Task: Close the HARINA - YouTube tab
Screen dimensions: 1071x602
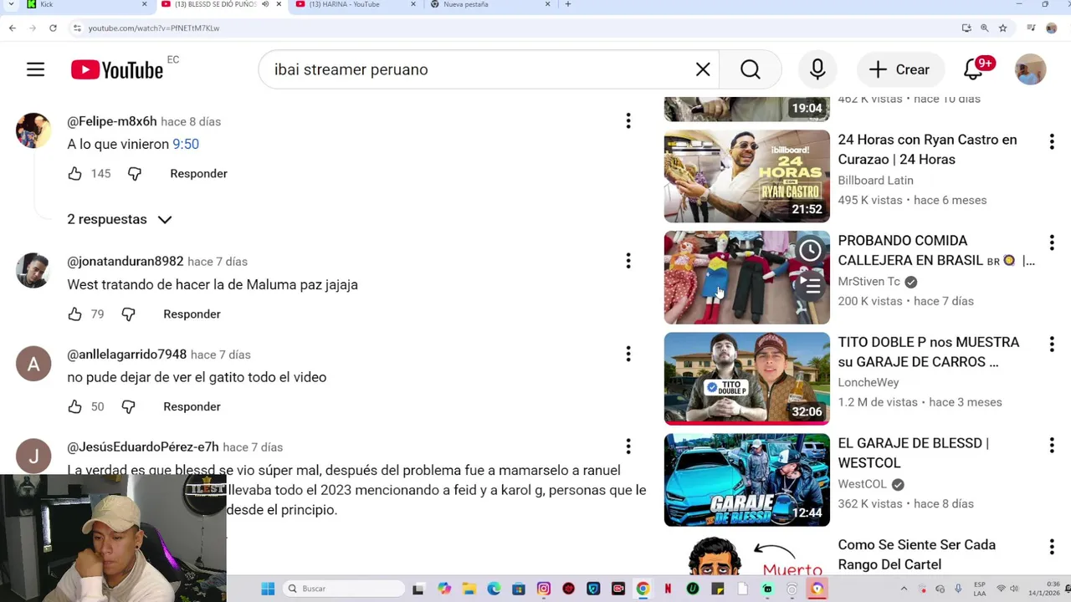Action: click(413, 4)
